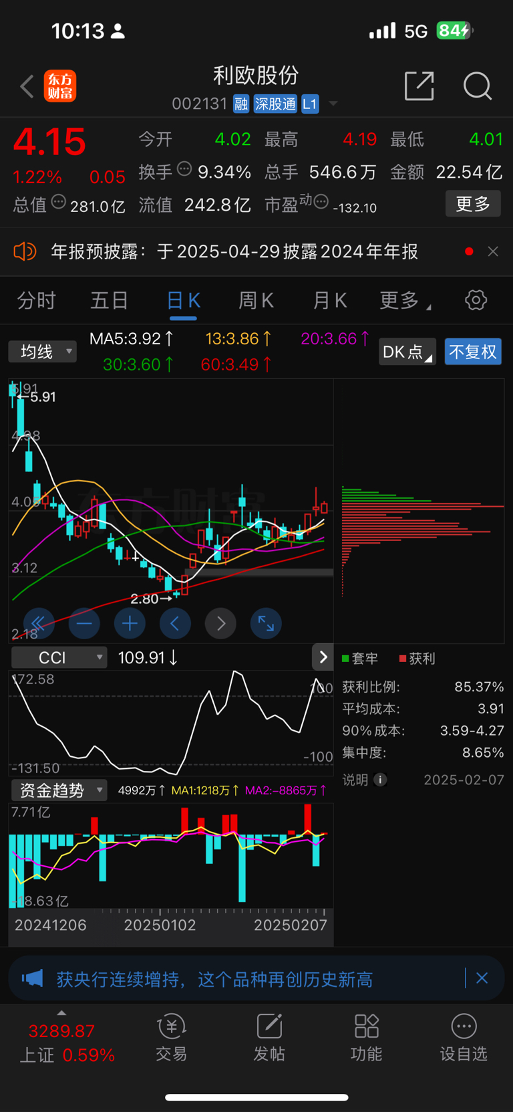Tap the 90%成本 3.59-4.27 value
Image resolution: width=513 pixels, height=1112 pixels.
472,731
